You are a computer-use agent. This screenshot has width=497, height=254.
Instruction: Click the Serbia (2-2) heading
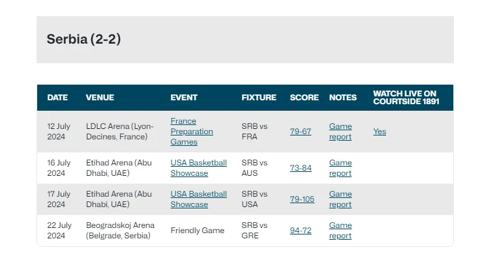[x=83, y=39]
